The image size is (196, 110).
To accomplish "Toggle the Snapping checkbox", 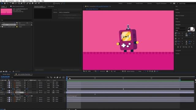I will click(x=54, y=3).
